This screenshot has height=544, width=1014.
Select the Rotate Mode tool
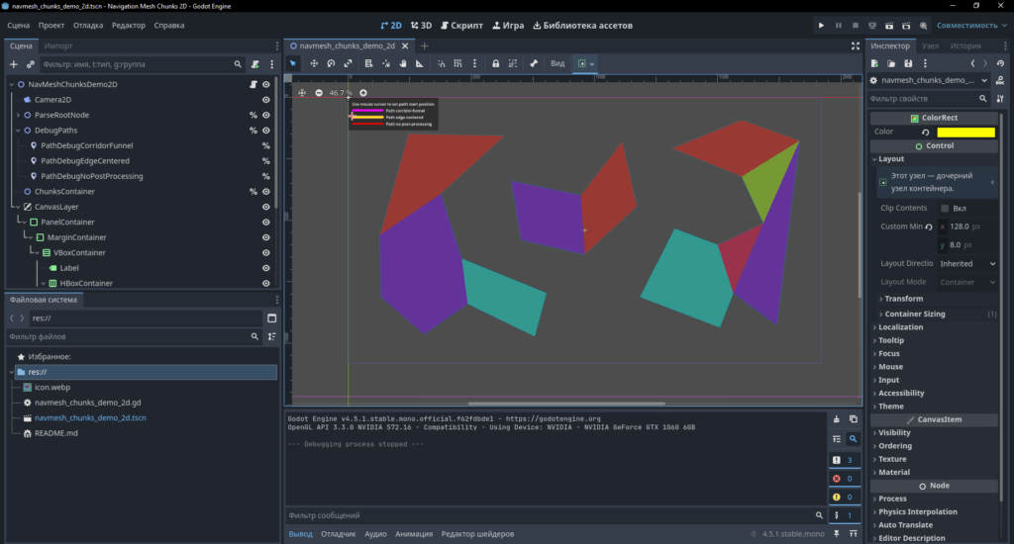coord(331,63)
